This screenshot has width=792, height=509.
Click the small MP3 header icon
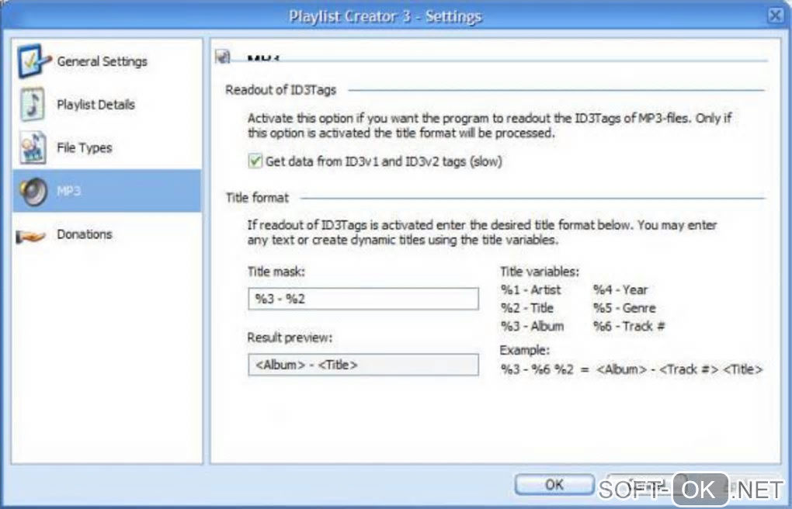223,57
